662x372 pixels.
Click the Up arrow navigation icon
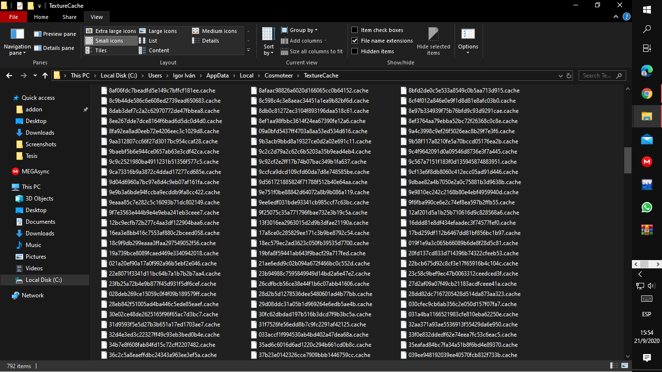45,76
